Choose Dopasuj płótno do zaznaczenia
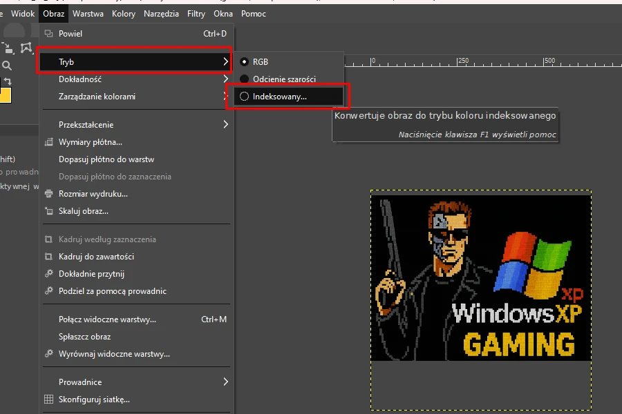The width and height of the screenshot is (622, 414). pyautogui.click(x=136, y=177)
